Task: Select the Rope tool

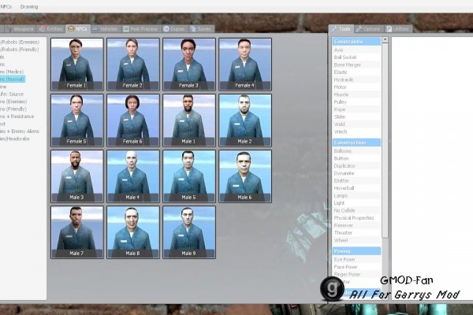Action: pyautogui.click(x=356, y=109)
